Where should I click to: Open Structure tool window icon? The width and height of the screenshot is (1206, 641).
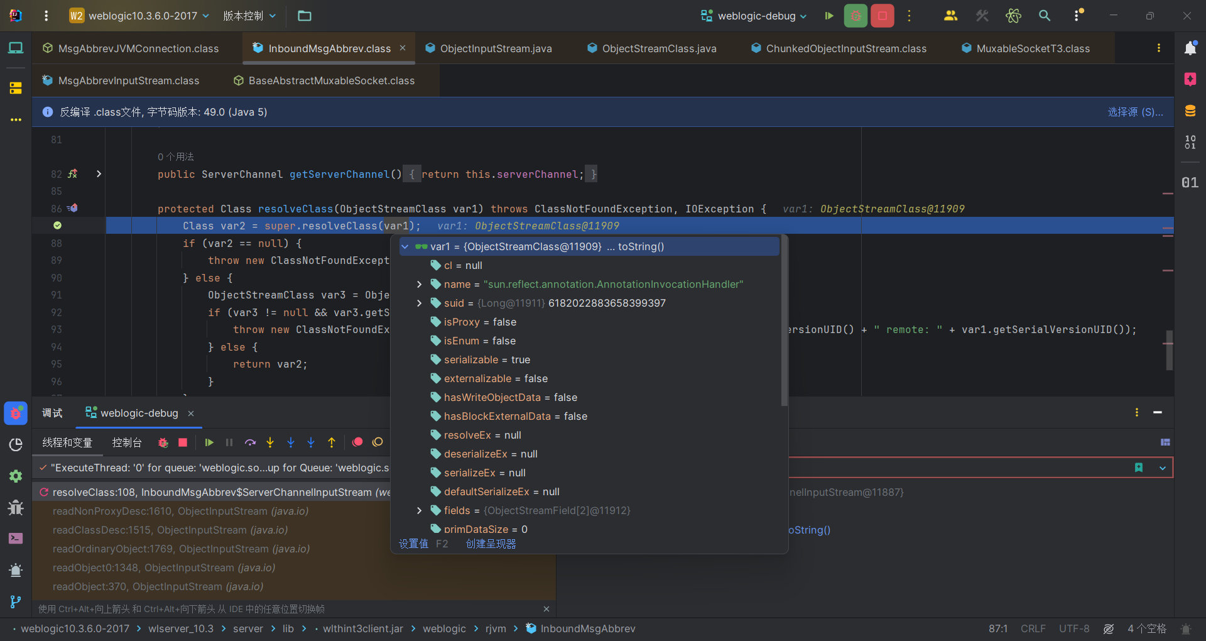click(x=16, y=88)
